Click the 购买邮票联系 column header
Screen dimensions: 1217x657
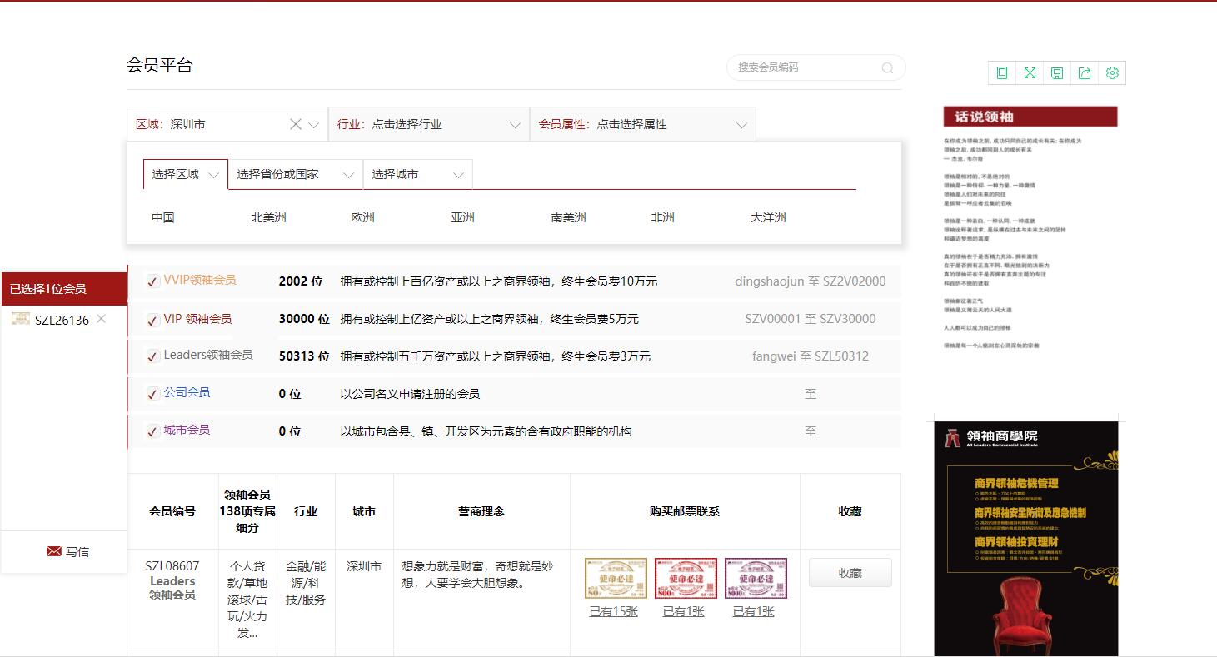tap(685, 511)
